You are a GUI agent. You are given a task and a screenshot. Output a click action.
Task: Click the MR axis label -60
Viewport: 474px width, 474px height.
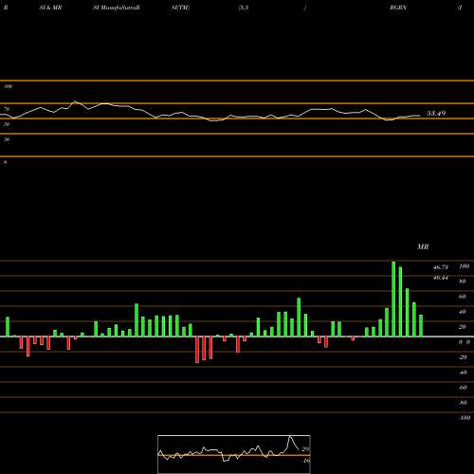(463, 388)
